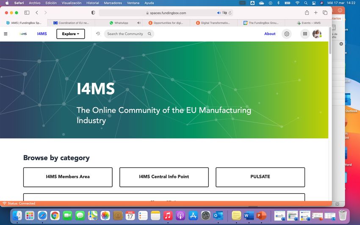Open Photos from the Dock
Image resolution: width=360 pixels, height=225 pixels.
[105, 216]
